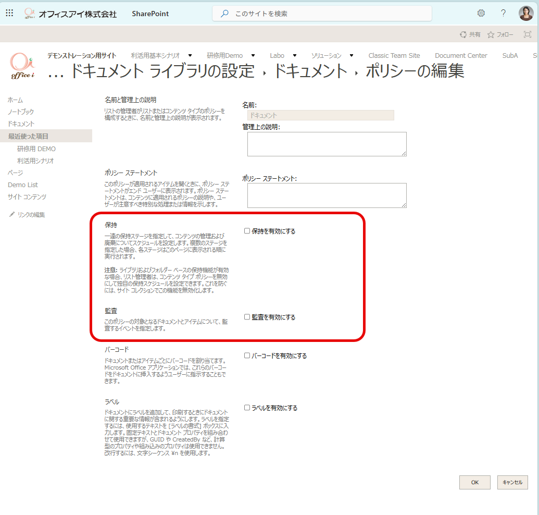Click the 共有 share icon
This screenshot has width=539, height=515.
pos(463,35)
